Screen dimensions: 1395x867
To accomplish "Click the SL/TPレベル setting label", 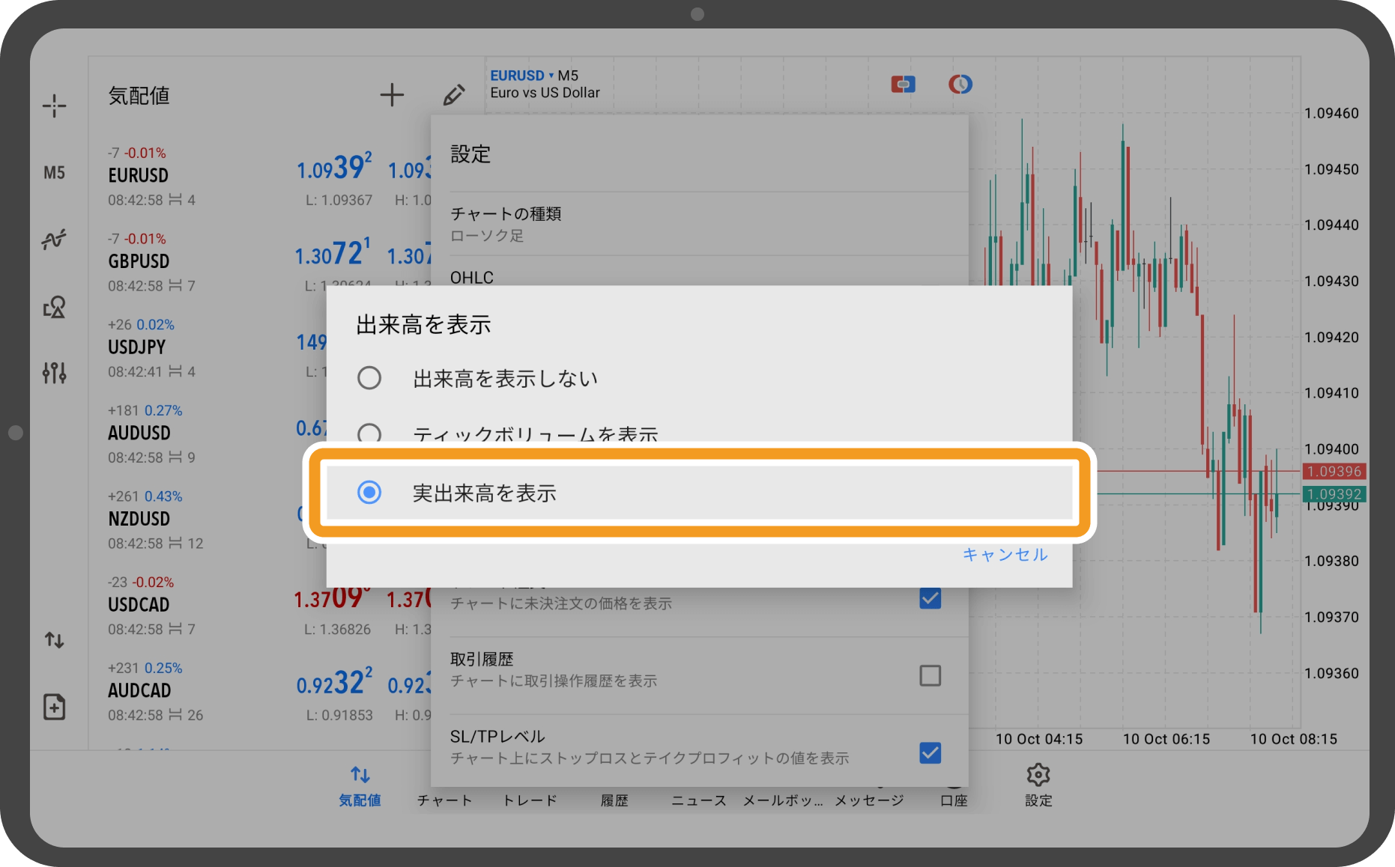I will (x=497, y=737).
